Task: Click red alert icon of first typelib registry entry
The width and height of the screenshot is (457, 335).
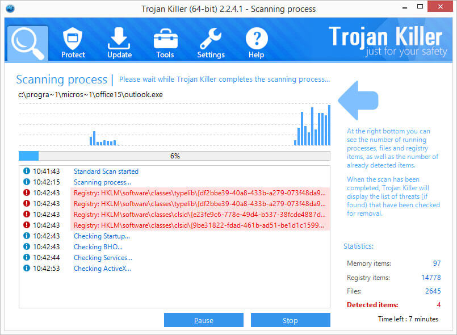Action: point(27,192)
